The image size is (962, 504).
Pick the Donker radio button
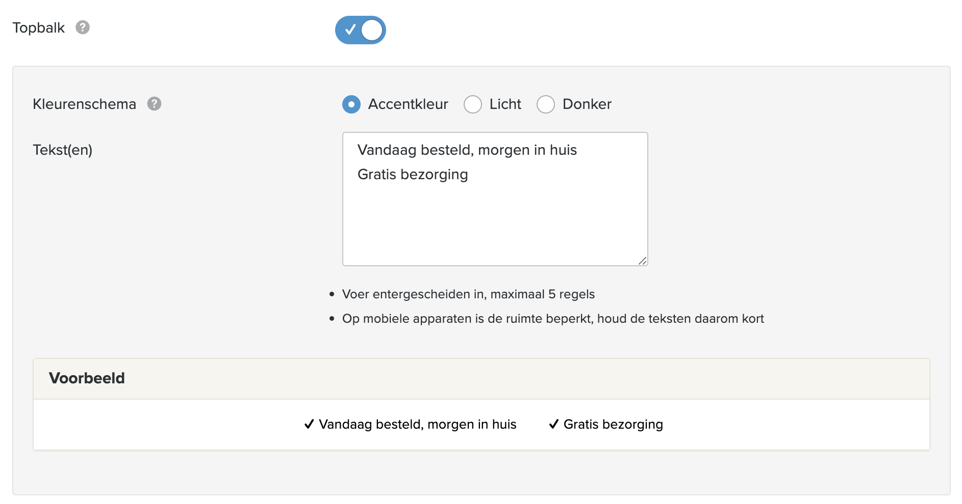click(x=545, y=104)
